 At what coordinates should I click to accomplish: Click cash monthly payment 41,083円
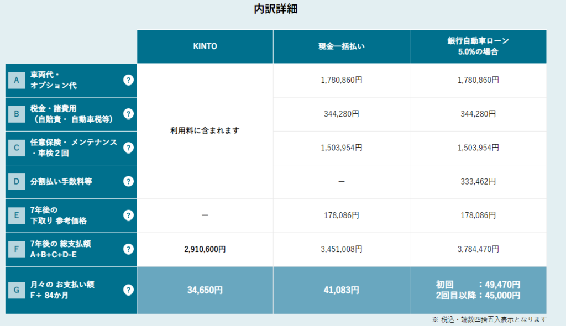[342, 290]
